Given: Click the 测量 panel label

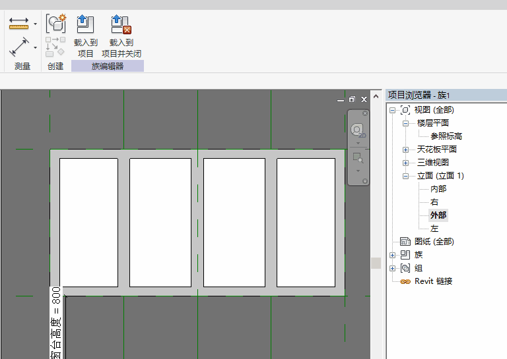Looking at the screenshot, I should tap(22, 66).
